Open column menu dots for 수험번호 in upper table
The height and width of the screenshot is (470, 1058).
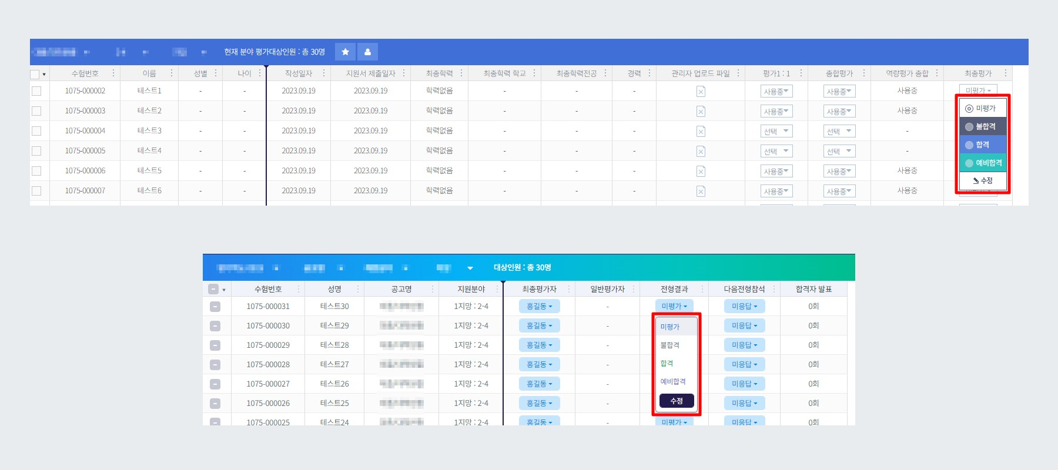(x=113, y=73)
